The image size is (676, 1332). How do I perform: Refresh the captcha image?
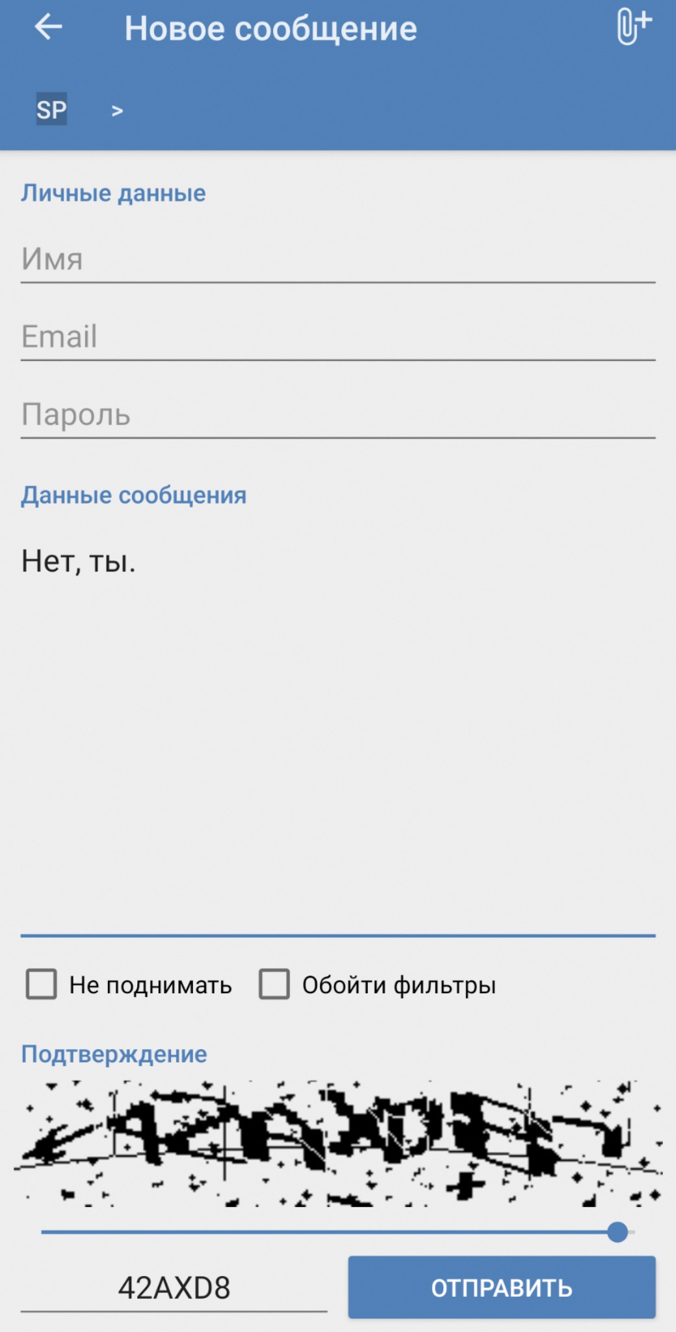338,1144
